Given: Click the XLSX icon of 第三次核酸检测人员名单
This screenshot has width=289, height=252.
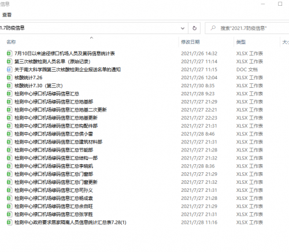Looking at the screenshot, I should 9,61.
